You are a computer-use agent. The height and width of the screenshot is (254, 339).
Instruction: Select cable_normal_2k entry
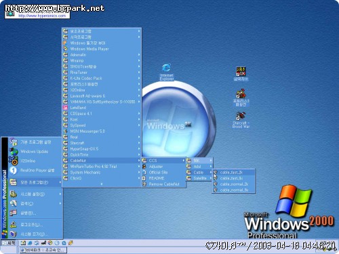pyautogui.click(x=234, y=184)
